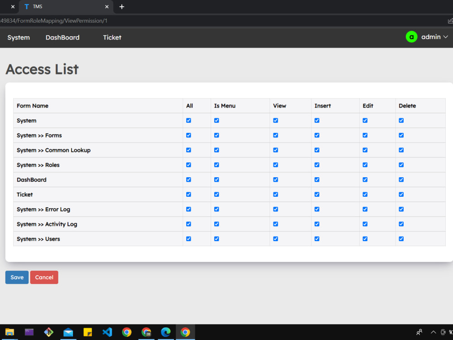Uncheck All for the DashBoard row

(188, 180)
